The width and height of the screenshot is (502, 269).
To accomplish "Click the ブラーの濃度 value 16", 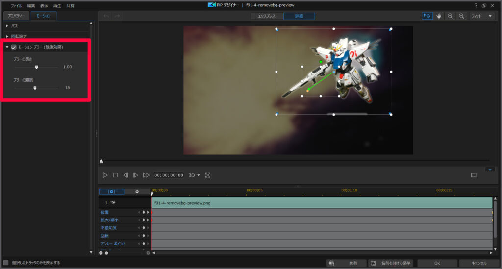I will [x=67, y=88].
